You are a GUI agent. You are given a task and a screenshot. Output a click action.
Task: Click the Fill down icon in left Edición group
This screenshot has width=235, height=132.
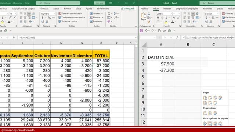pos(109,18)
